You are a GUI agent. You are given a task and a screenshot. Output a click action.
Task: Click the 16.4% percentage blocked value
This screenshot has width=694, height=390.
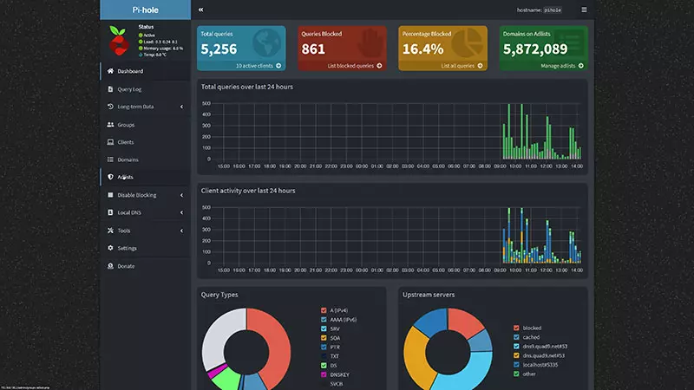coord(422,49)
